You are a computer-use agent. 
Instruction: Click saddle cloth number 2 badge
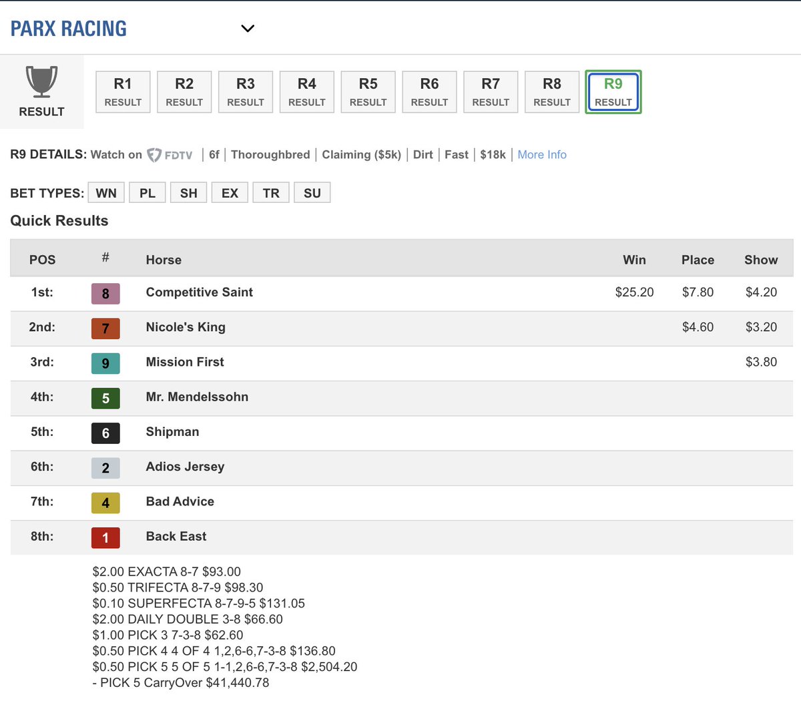click(105, 468)
